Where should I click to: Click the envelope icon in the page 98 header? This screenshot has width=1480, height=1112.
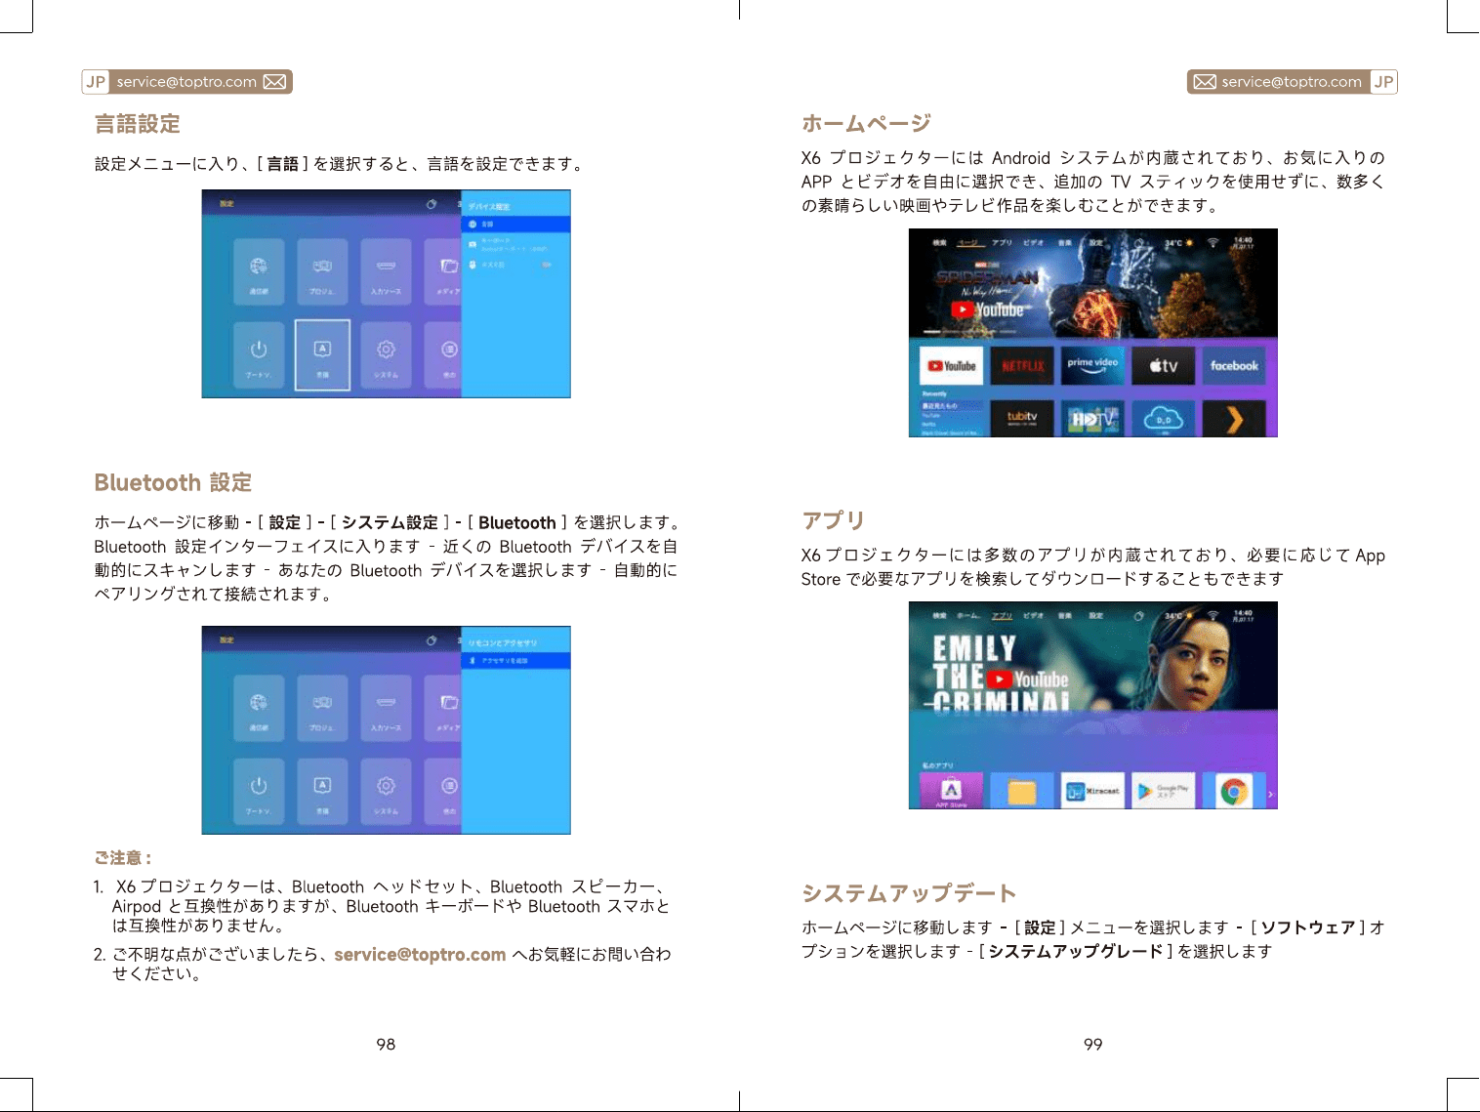(x=275, y=82)
